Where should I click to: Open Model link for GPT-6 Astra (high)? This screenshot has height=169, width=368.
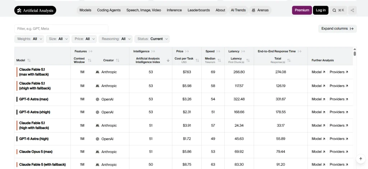point(318,139)
